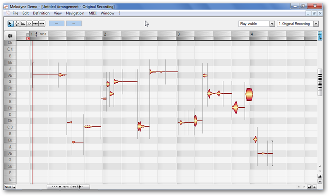Click the vertical scroll up arrow
This screenshot has width=329, height=196.
pyautogui.click(x=320, y=166)
